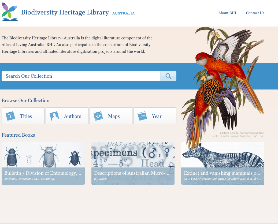Select the Authors silhouette icon
The height and width of the screenshot is (224, 278).
(x=54, y=116)
